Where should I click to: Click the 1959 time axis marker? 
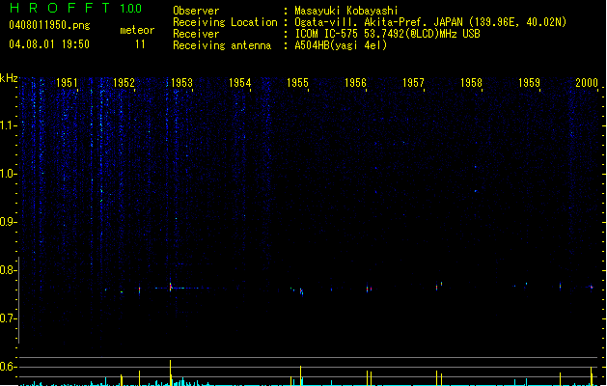(529, 82)
